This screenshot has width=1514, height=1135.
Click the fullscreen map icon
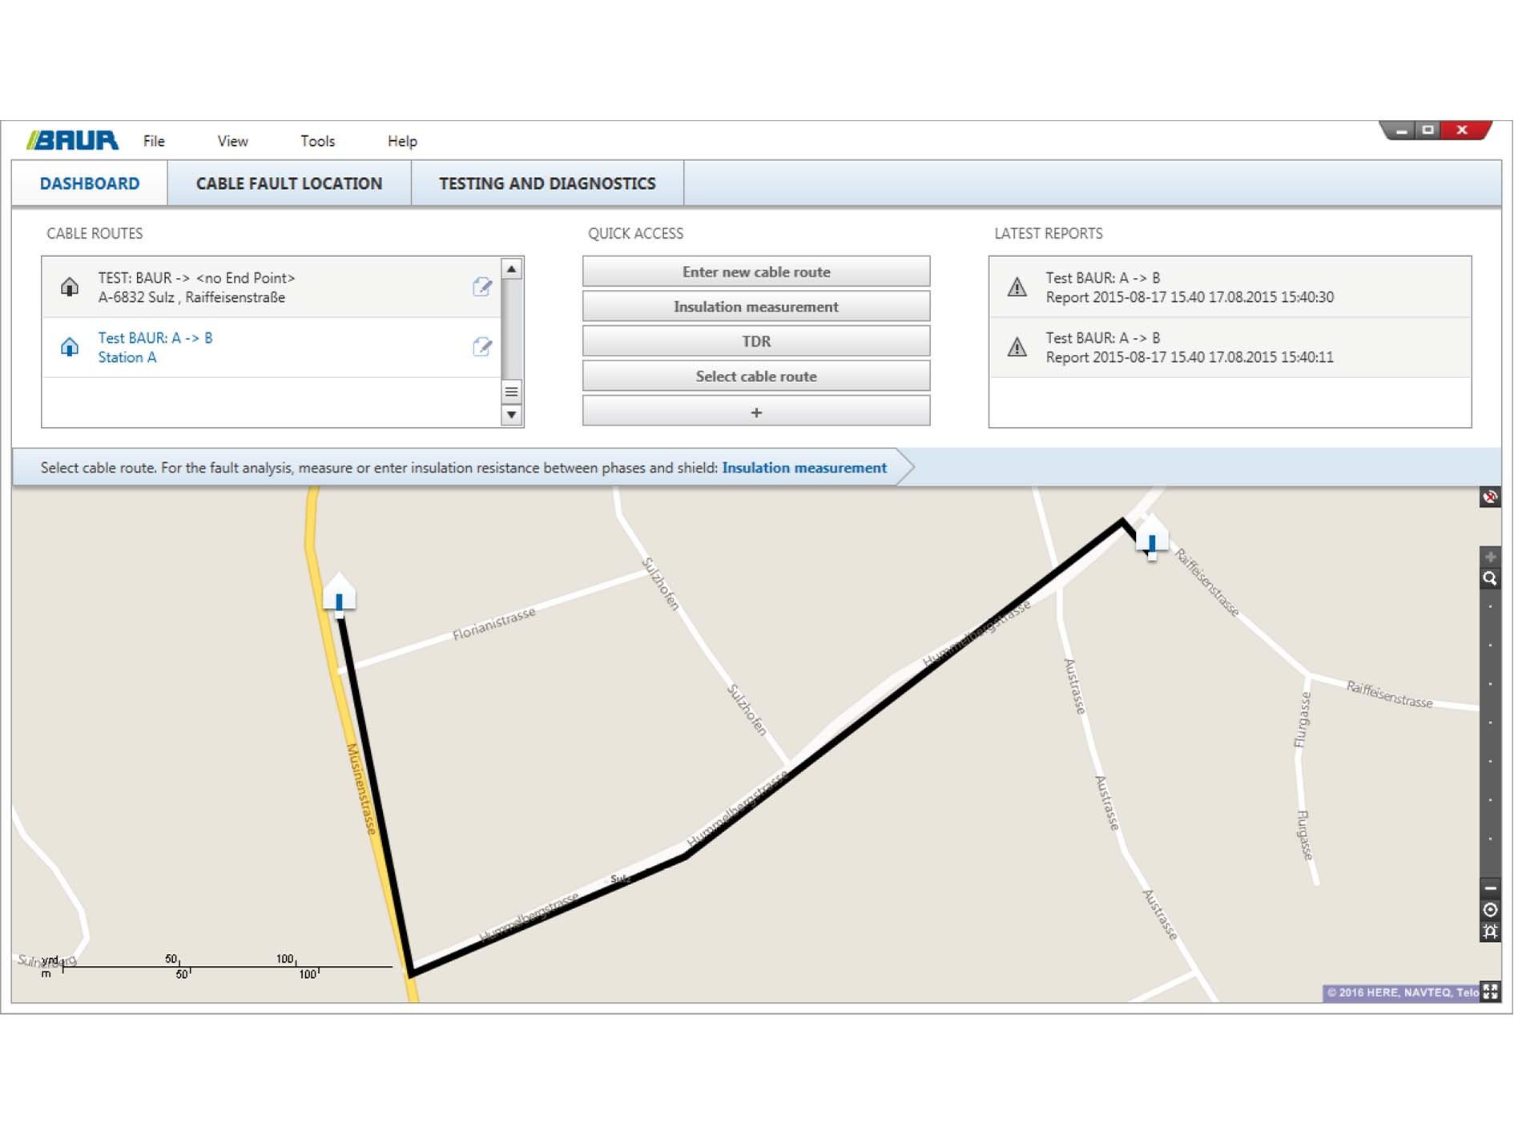pyautogui.click(x=1490, y=992)
